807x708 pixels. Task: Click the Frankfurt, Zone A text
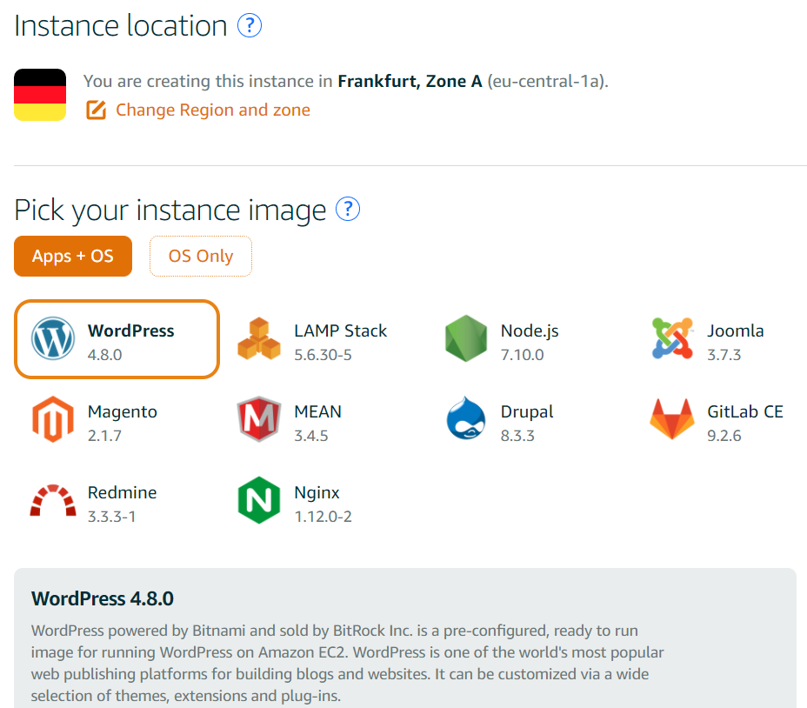tap(410, 81)
